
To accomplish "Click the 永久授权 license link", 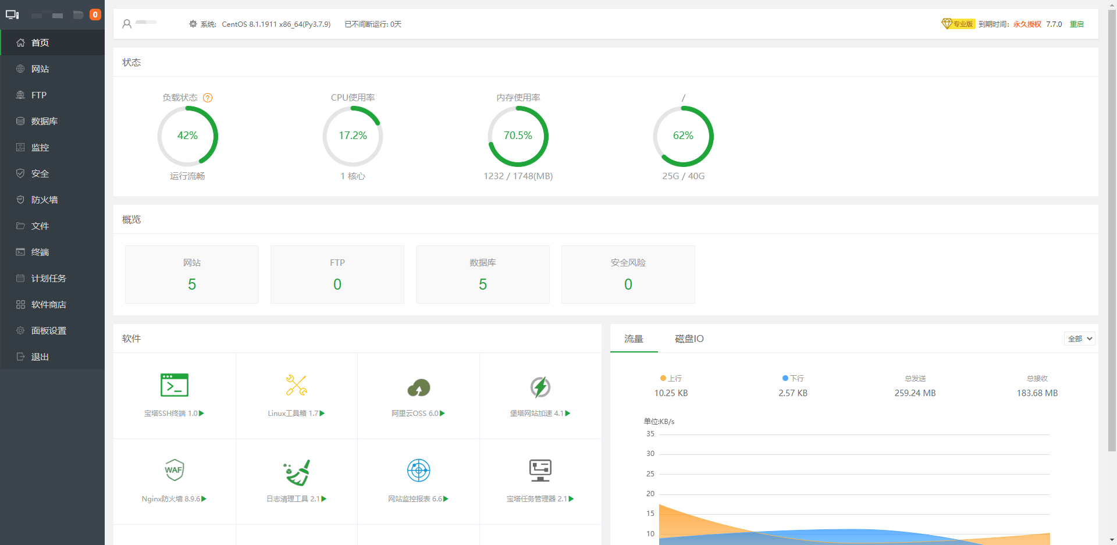I will (x=1027, y=24).
